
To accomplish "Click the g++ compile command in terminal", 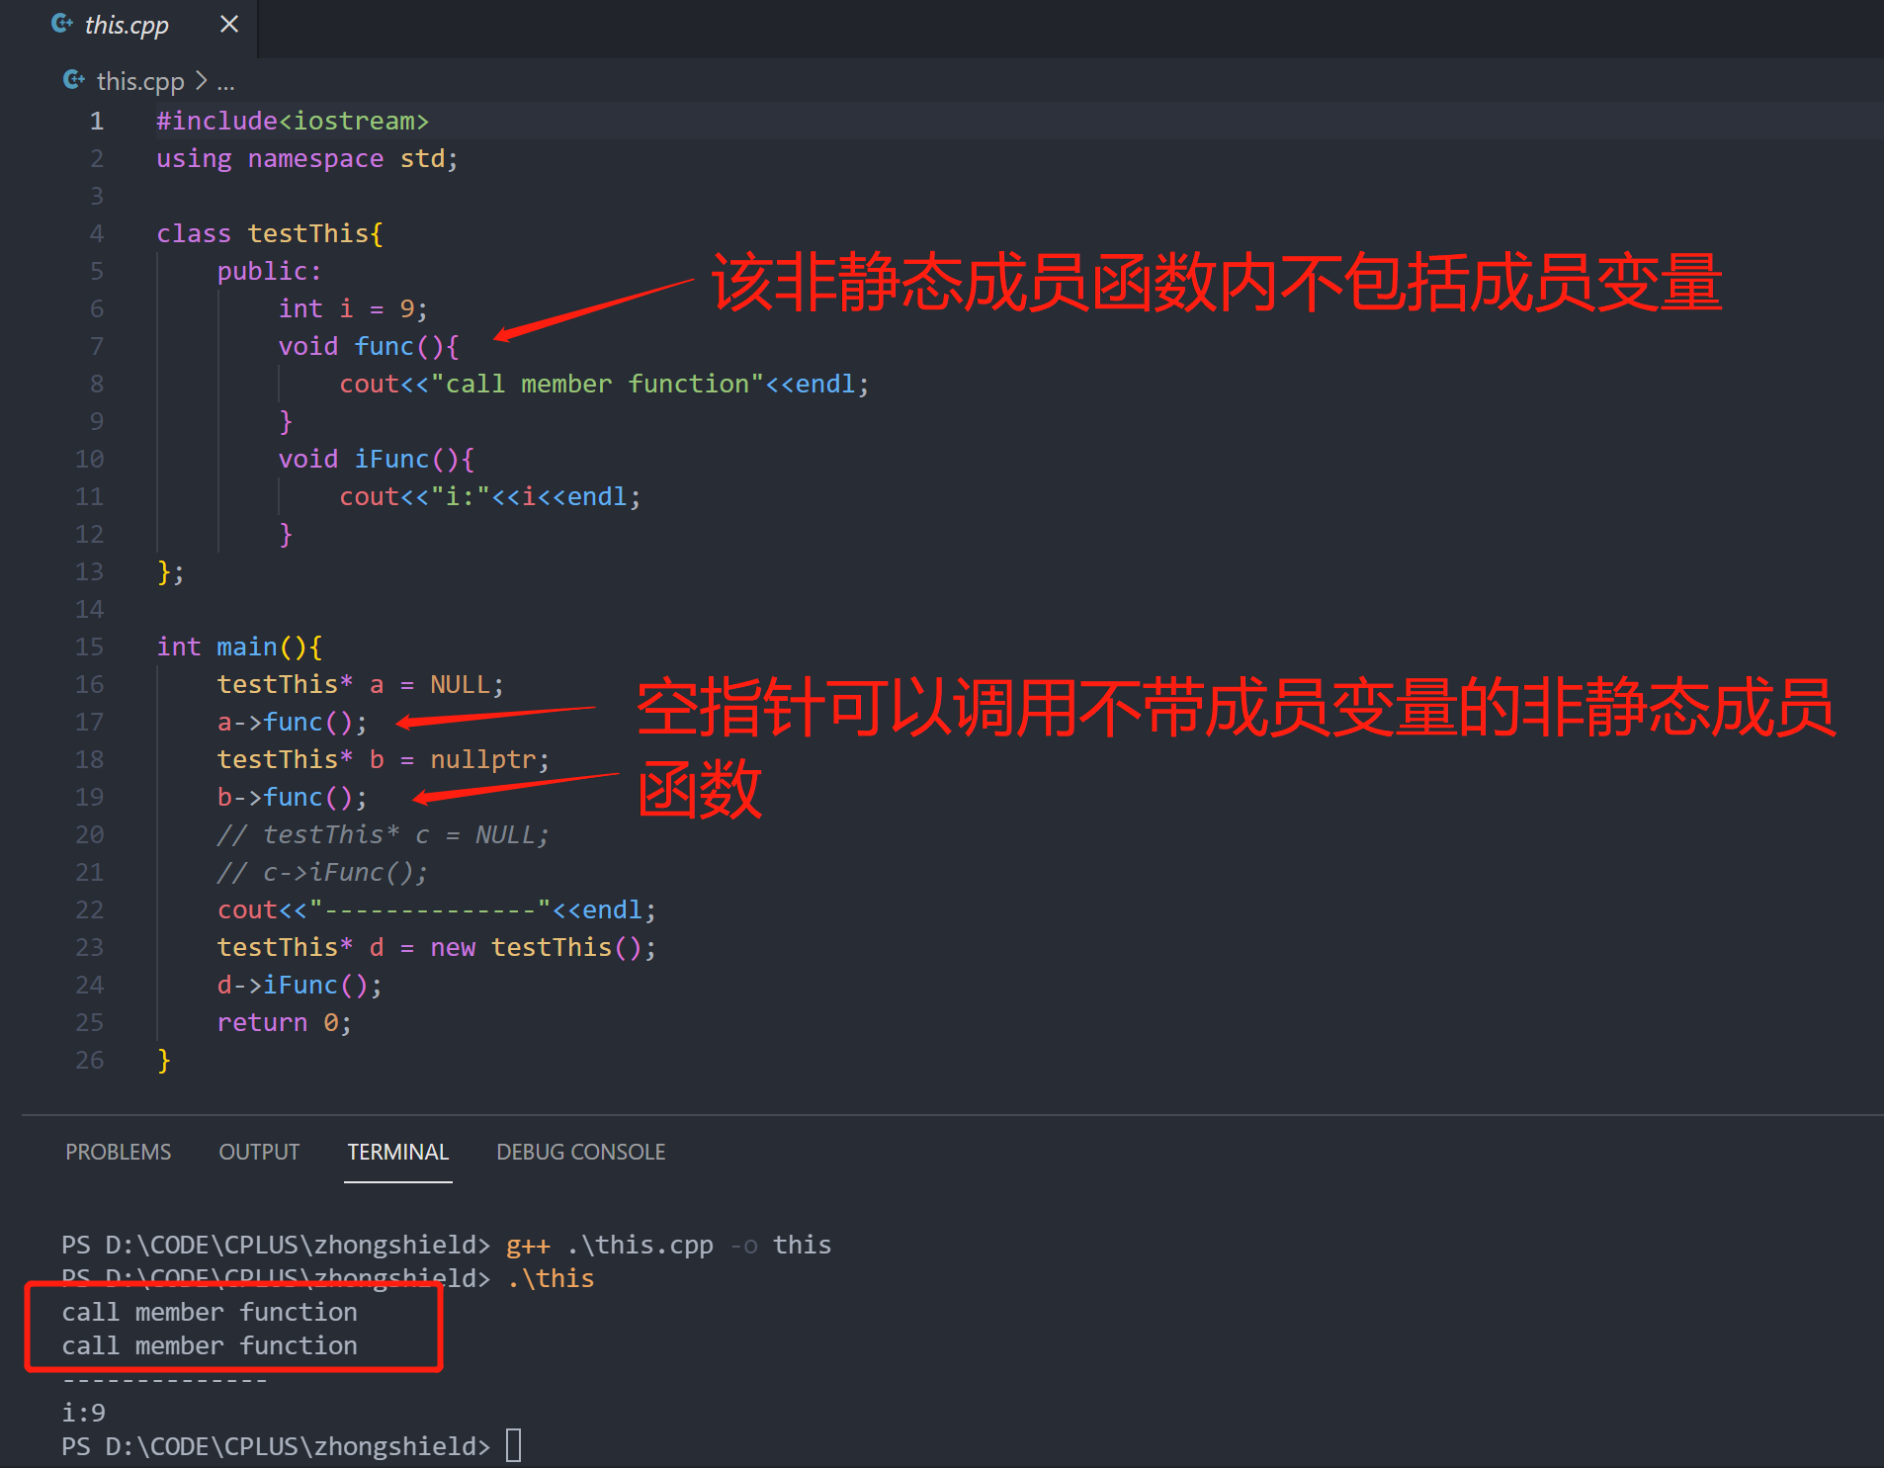I will pyautogui.click(x=668, y=1245).
